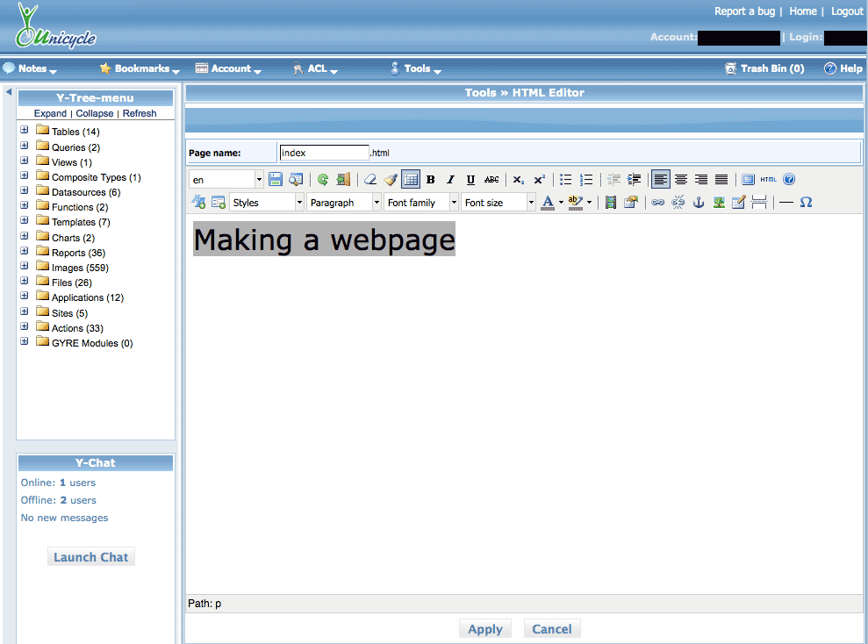Click the Insert link chain icon

[x=657, y=203]
